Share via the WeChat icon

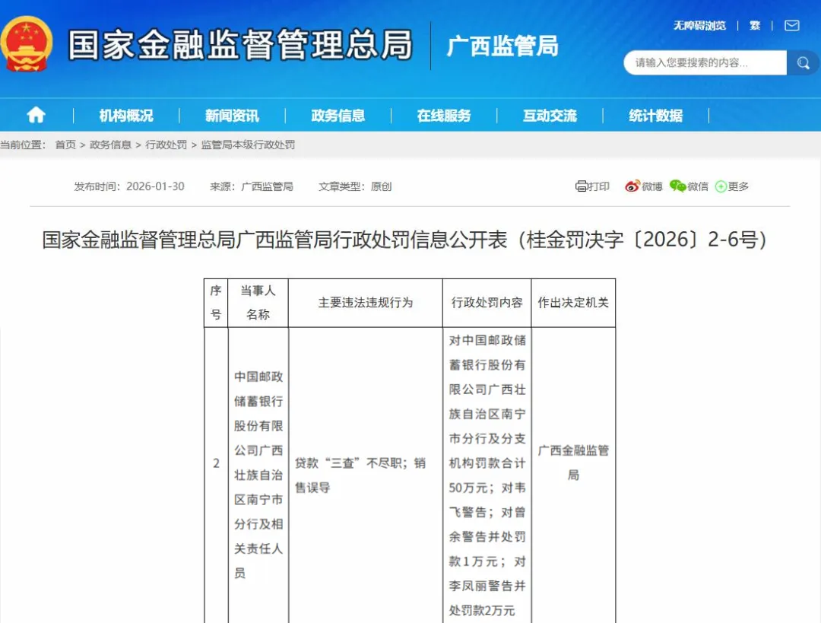[x=677, y=186]
